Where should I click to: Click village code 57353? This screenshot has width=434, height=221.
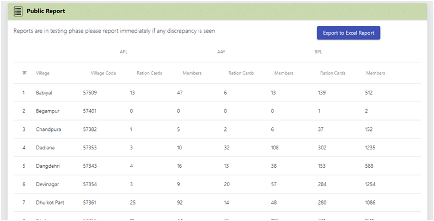(90, 148)
